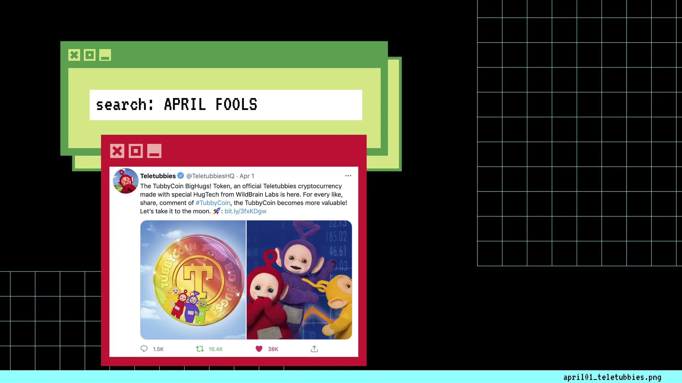Maximize the green search window

tap(89, 55)
